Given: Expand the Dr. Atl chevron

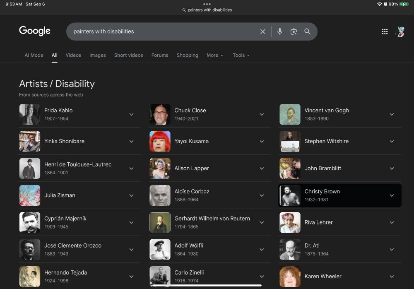Looking at the screenshot, I should pyautogui.click(x=392, y=249).
